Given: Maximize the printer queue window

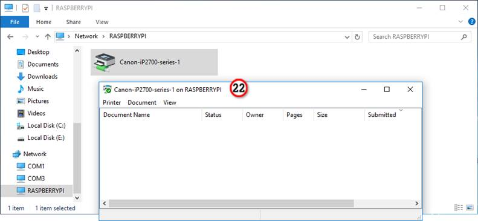Looking at the screenshot, I should click(x=387, y=90).
